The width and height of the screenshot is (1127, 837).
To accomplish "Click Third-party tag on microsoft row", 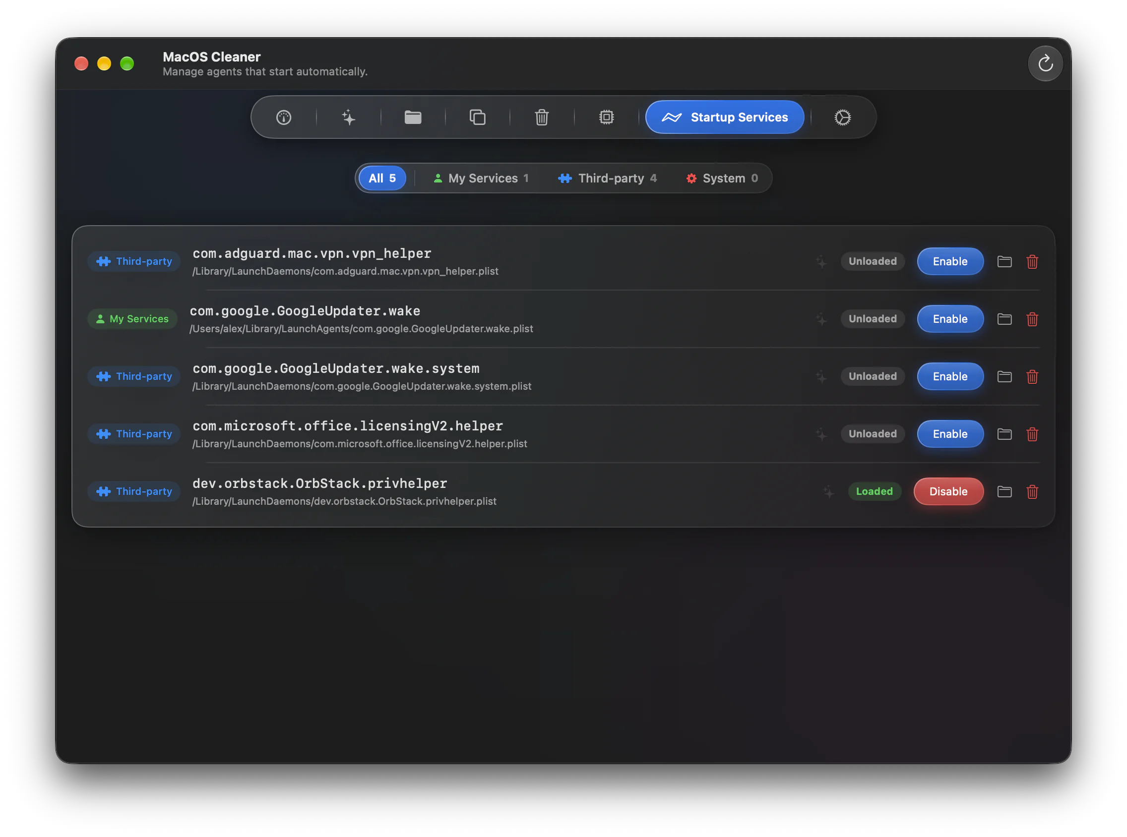I will pos(134,434).
